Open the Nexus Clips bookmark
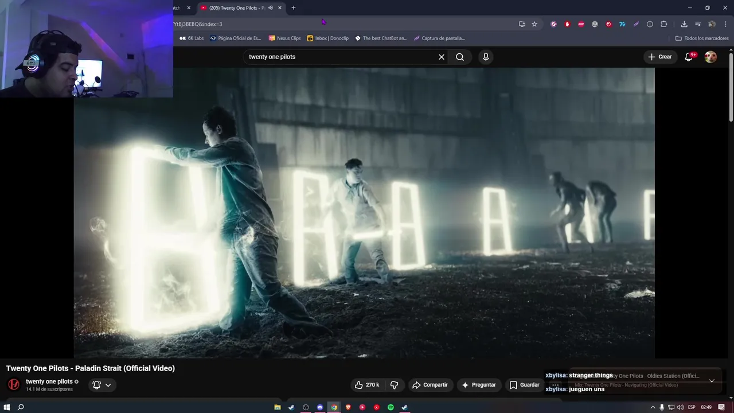This screenshot has height=413, width=734. coord(284,38)
